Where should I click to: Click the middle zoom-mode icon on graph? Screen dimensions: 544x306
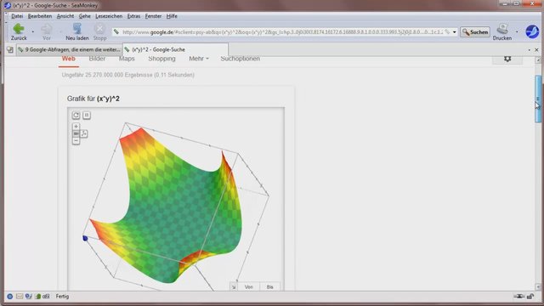(76, 133)
